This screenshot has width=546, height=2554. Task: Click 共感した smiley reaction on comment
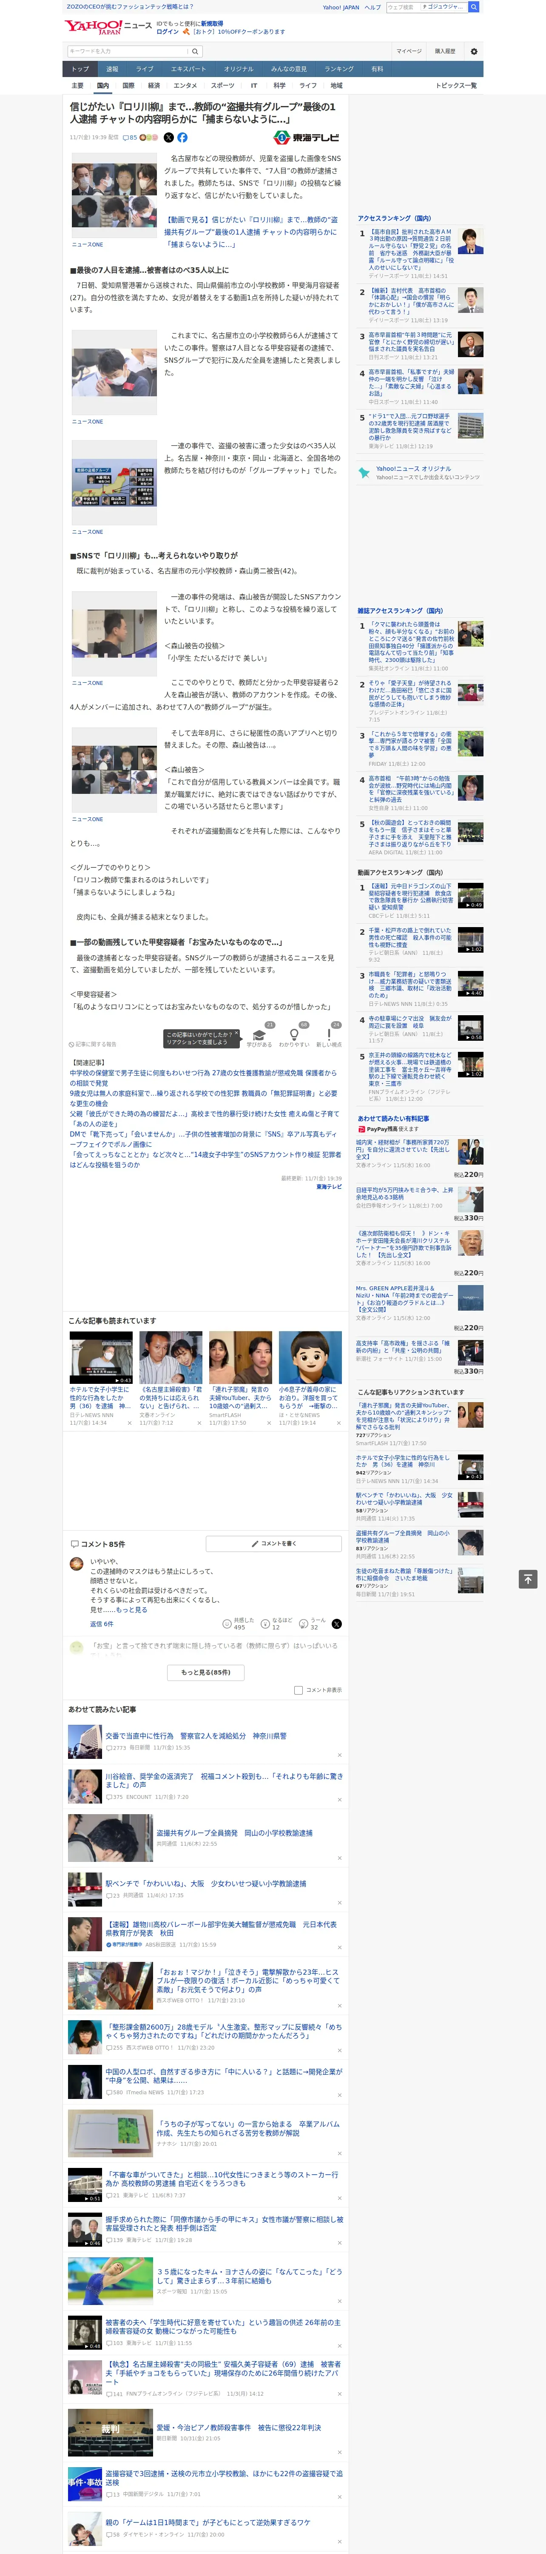click(x=239, y=1623)
